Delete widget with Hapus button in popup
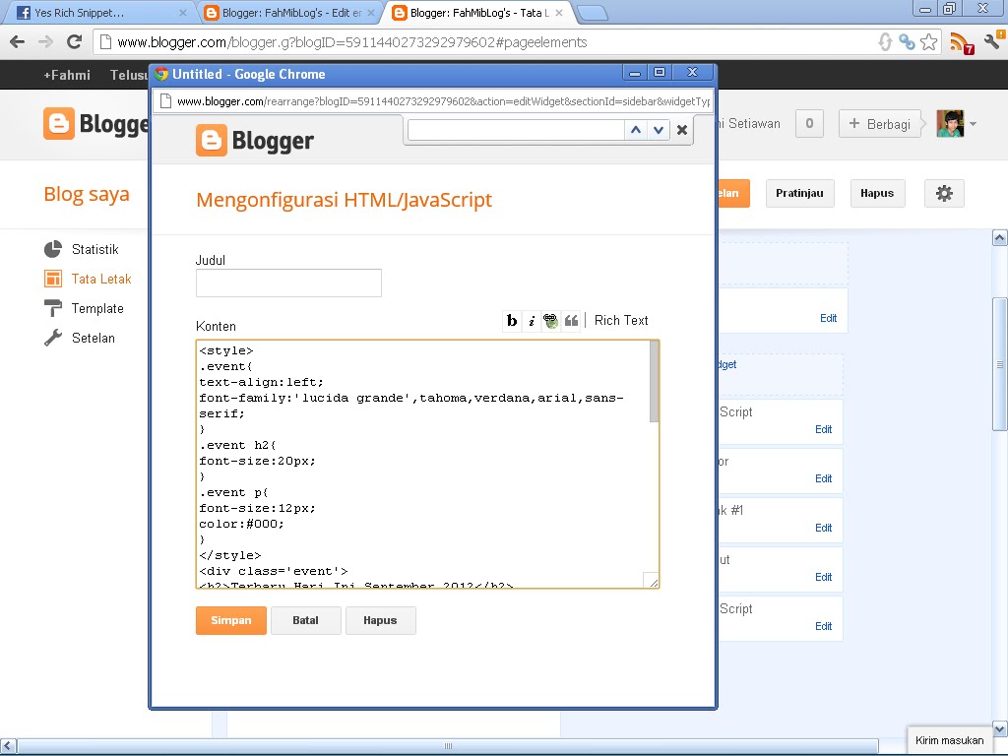 click(380, 620)
